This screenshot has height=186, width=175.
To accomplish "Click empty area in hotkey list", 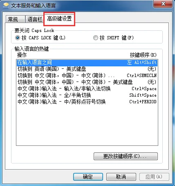I will coord(87,125).
